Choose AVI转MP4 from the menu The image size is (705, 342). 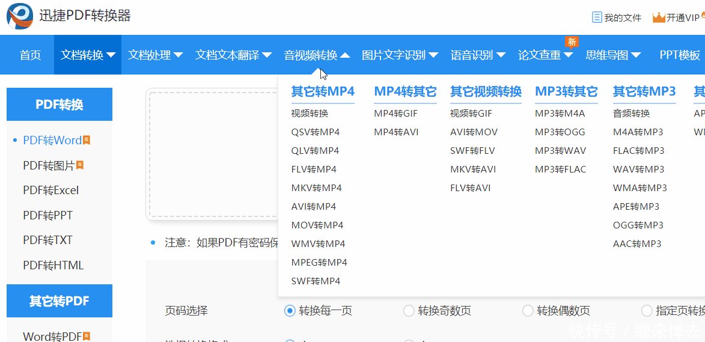(313, 207)
